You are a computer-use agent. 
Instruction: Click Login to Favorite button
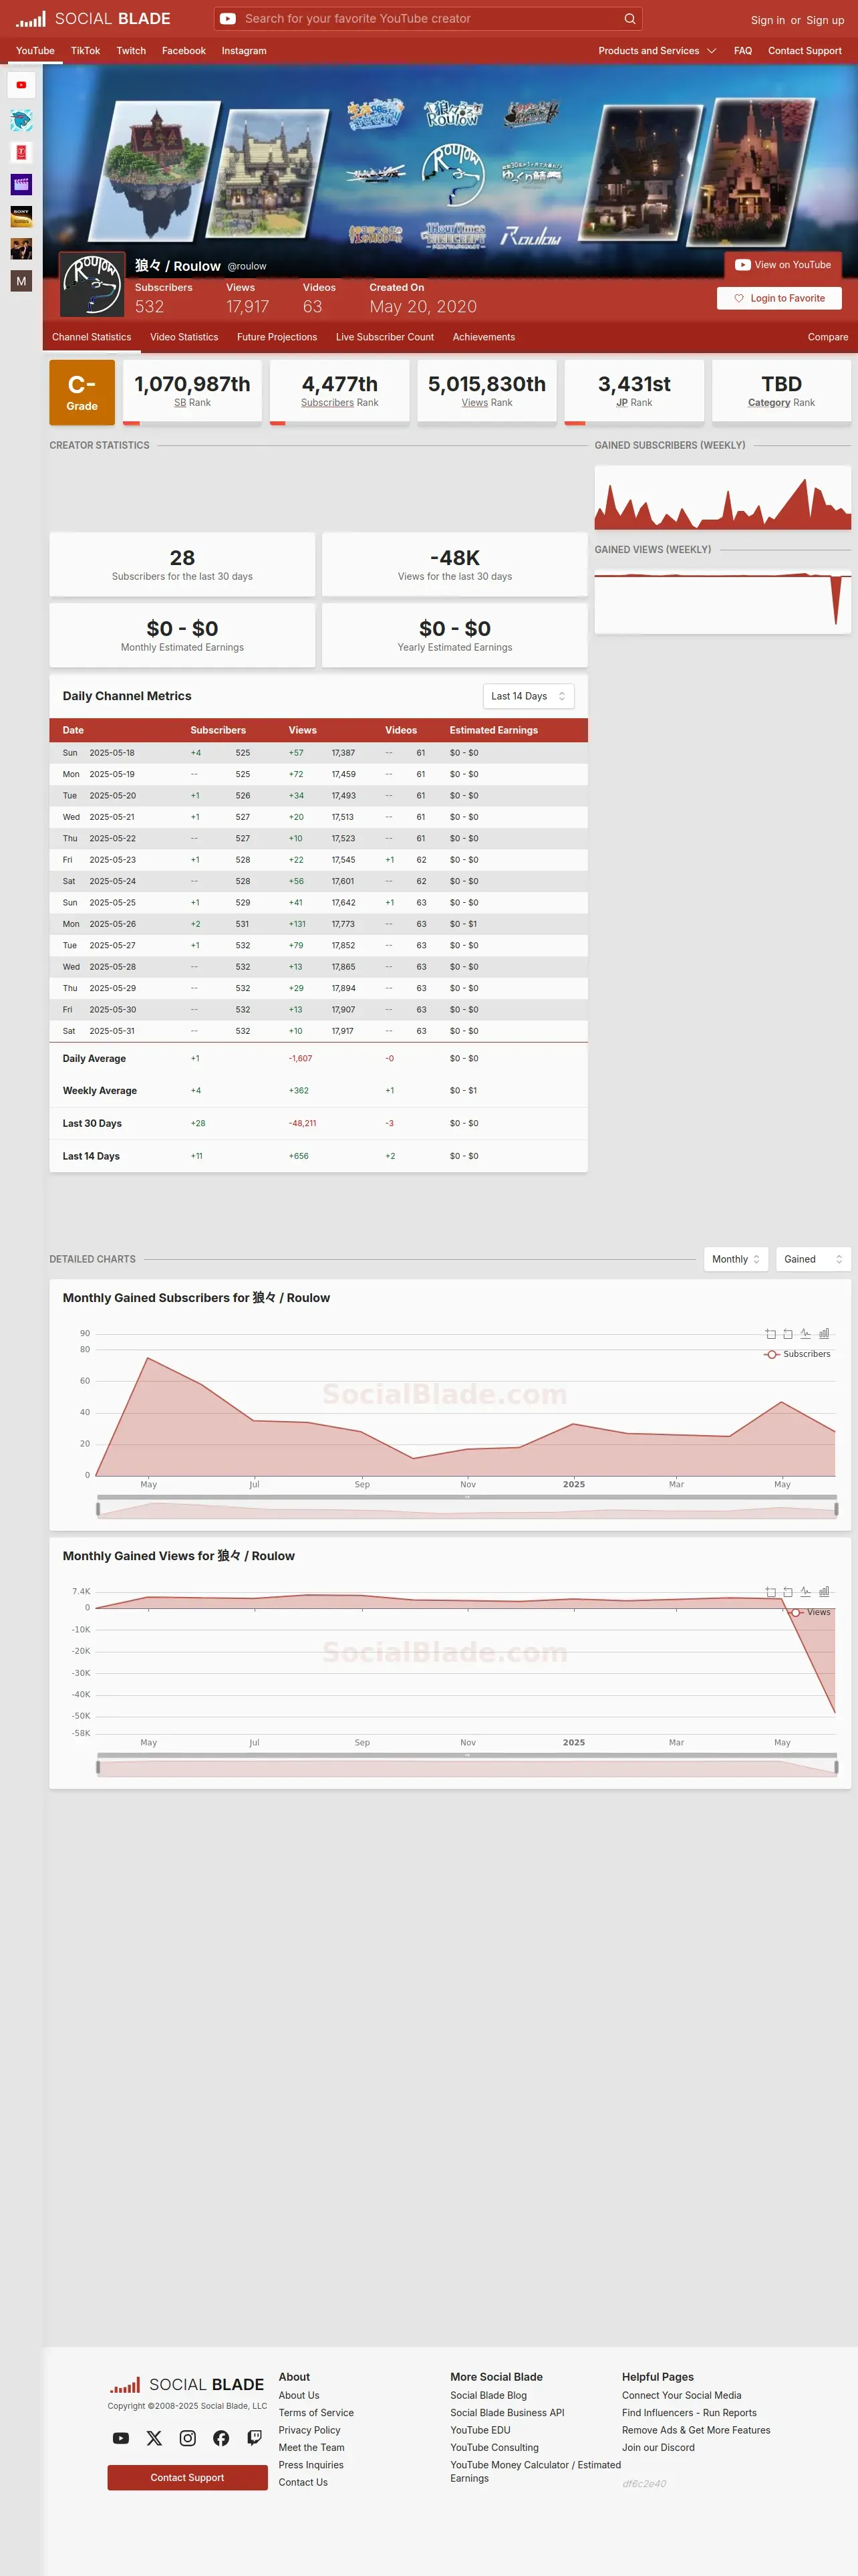click(x=779, y=298)
